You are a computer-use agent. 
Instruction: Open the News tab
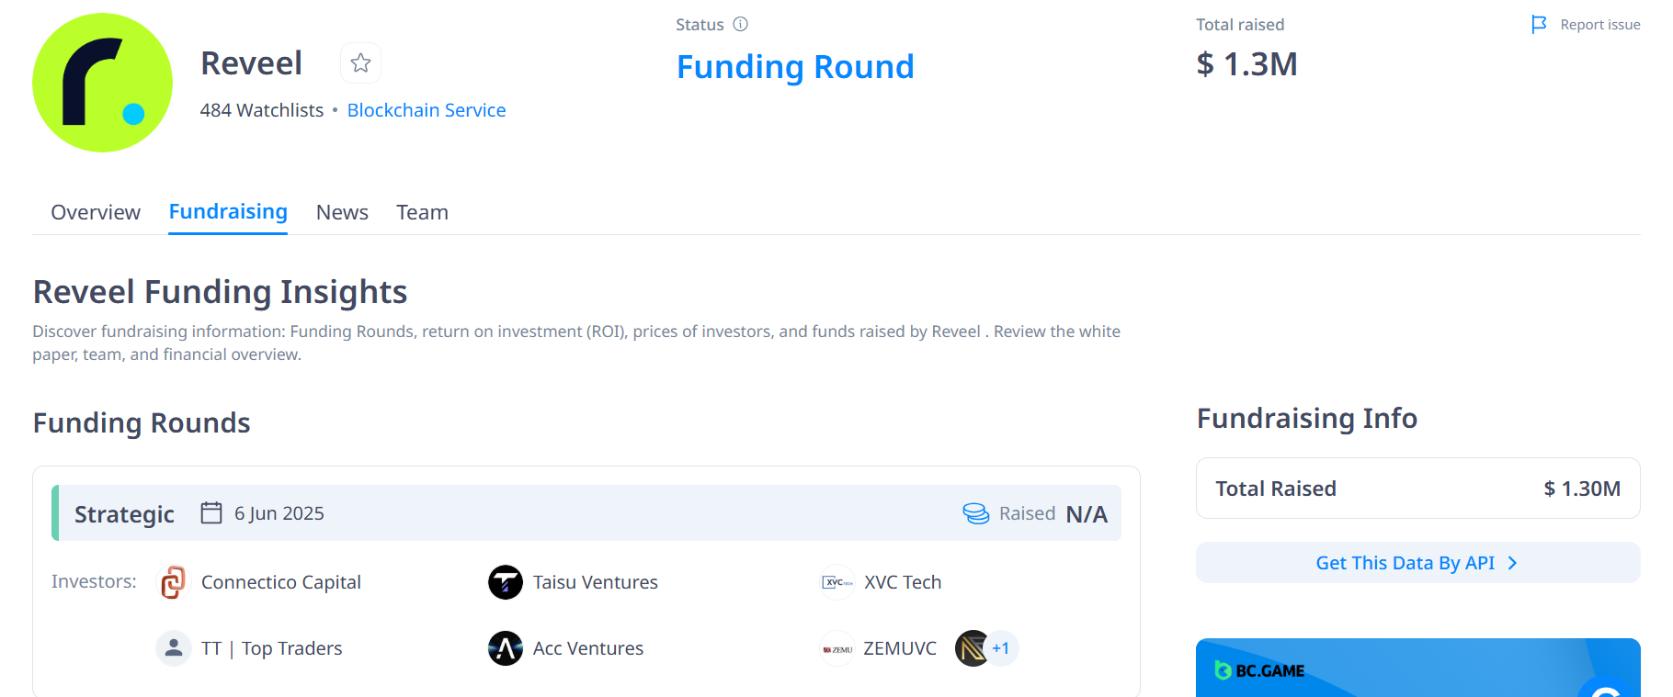coord(341,212)
